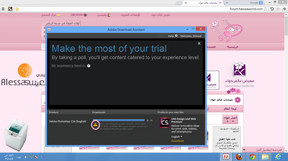Open the English language dropdown

(177, 137)
